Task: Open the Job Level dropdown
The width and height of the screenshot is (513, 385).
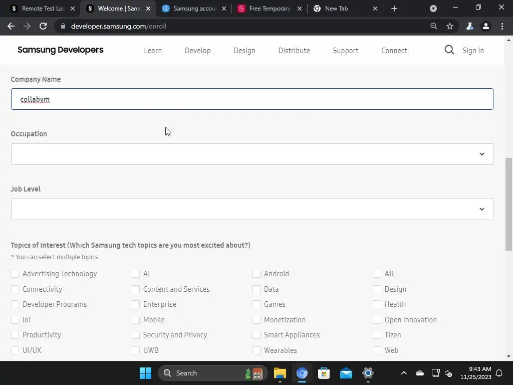Action: pos(252,209)
